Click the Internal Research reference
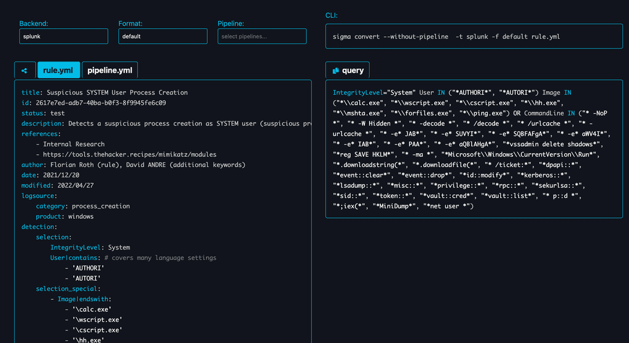The image size is (629, 343). pyautogui.click(x=70, y=144)
